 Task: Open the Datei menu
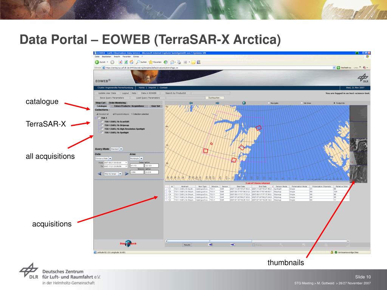click(x=97, y=57)
